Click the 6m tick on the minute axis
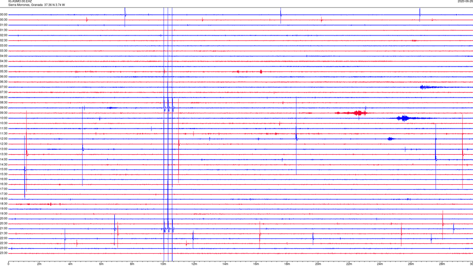 click(101, 264)
